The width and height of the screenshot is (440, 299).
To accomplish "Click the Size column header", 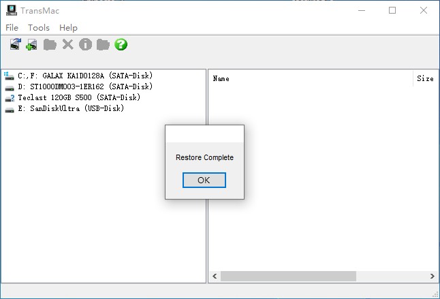I will pyautogui.click(x=426, y=79).
